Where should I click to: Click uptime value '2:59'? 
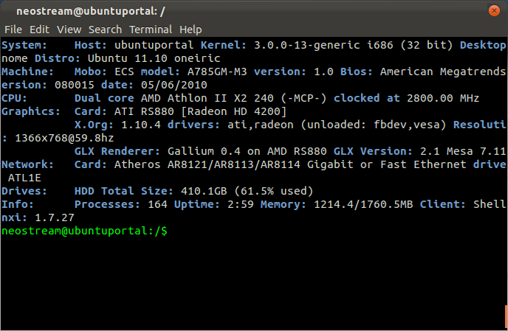(x=240, y=204)
